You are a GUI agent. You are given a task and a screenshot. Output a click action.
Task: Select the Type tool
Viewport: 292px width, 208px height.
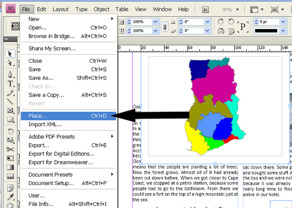tap(10, 84)
